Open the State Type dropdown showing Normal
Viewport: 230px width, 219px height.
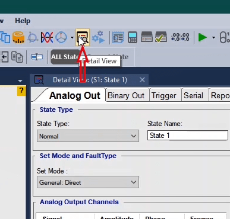88,136
